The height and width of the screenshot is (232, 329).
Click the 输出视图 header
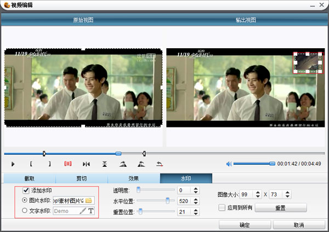point(246,20)
